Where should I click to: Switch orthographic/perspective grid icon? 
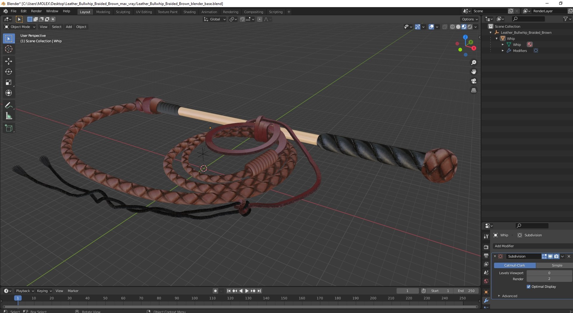click(x=474, y=90)
